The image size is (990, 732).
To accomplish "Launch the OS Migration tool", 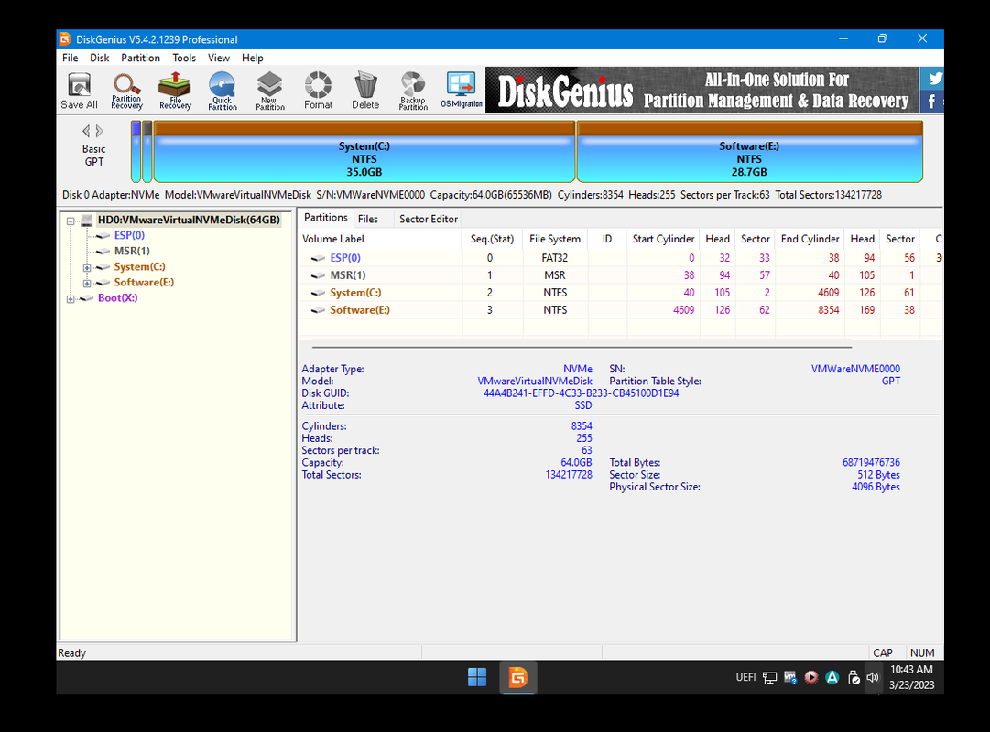I will pos(461,91).
